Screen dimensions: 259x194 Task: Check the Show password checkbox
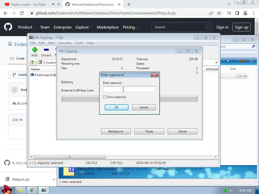click(x=104, y=97)
